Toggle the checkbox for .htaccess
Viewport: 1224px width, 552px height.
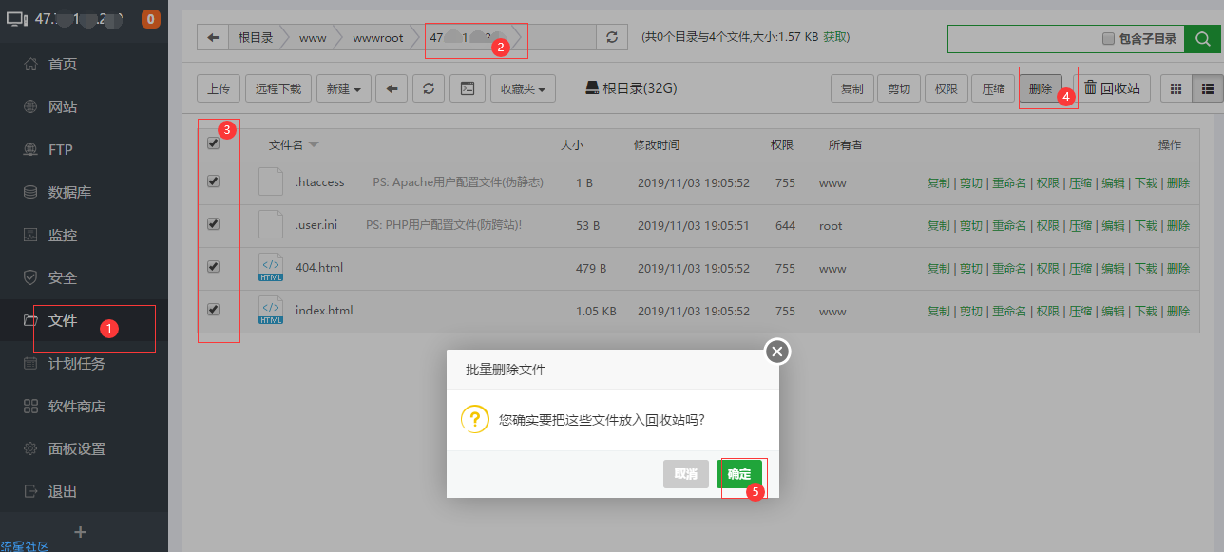(213, 181)
